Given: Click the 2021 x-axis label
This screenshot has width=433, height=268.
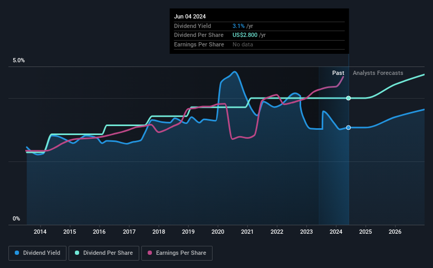Looking at the screenshot, I should (247, 232).
